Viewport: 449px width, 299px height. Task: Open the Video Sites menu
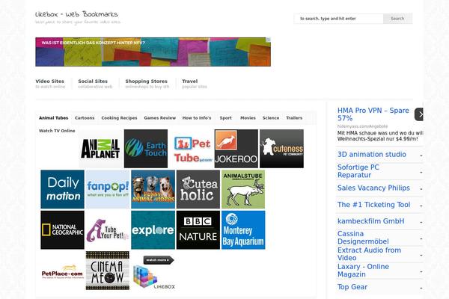tap(50, 84)
